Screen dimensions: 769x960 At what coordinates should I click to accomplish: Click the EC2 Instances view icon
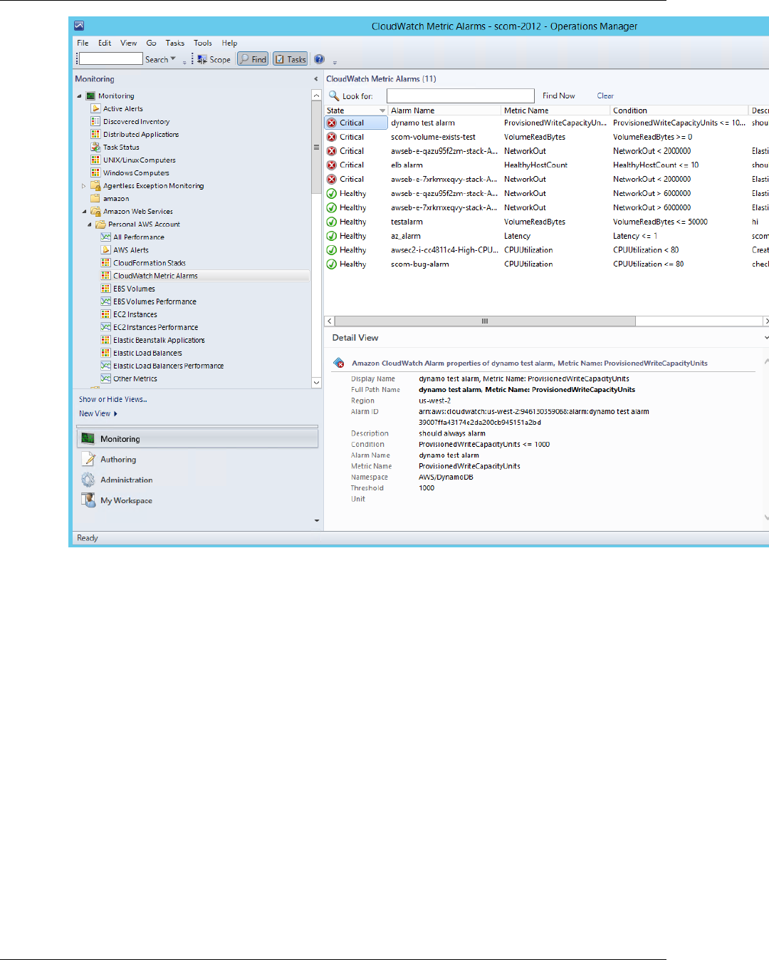pos(105,314)
